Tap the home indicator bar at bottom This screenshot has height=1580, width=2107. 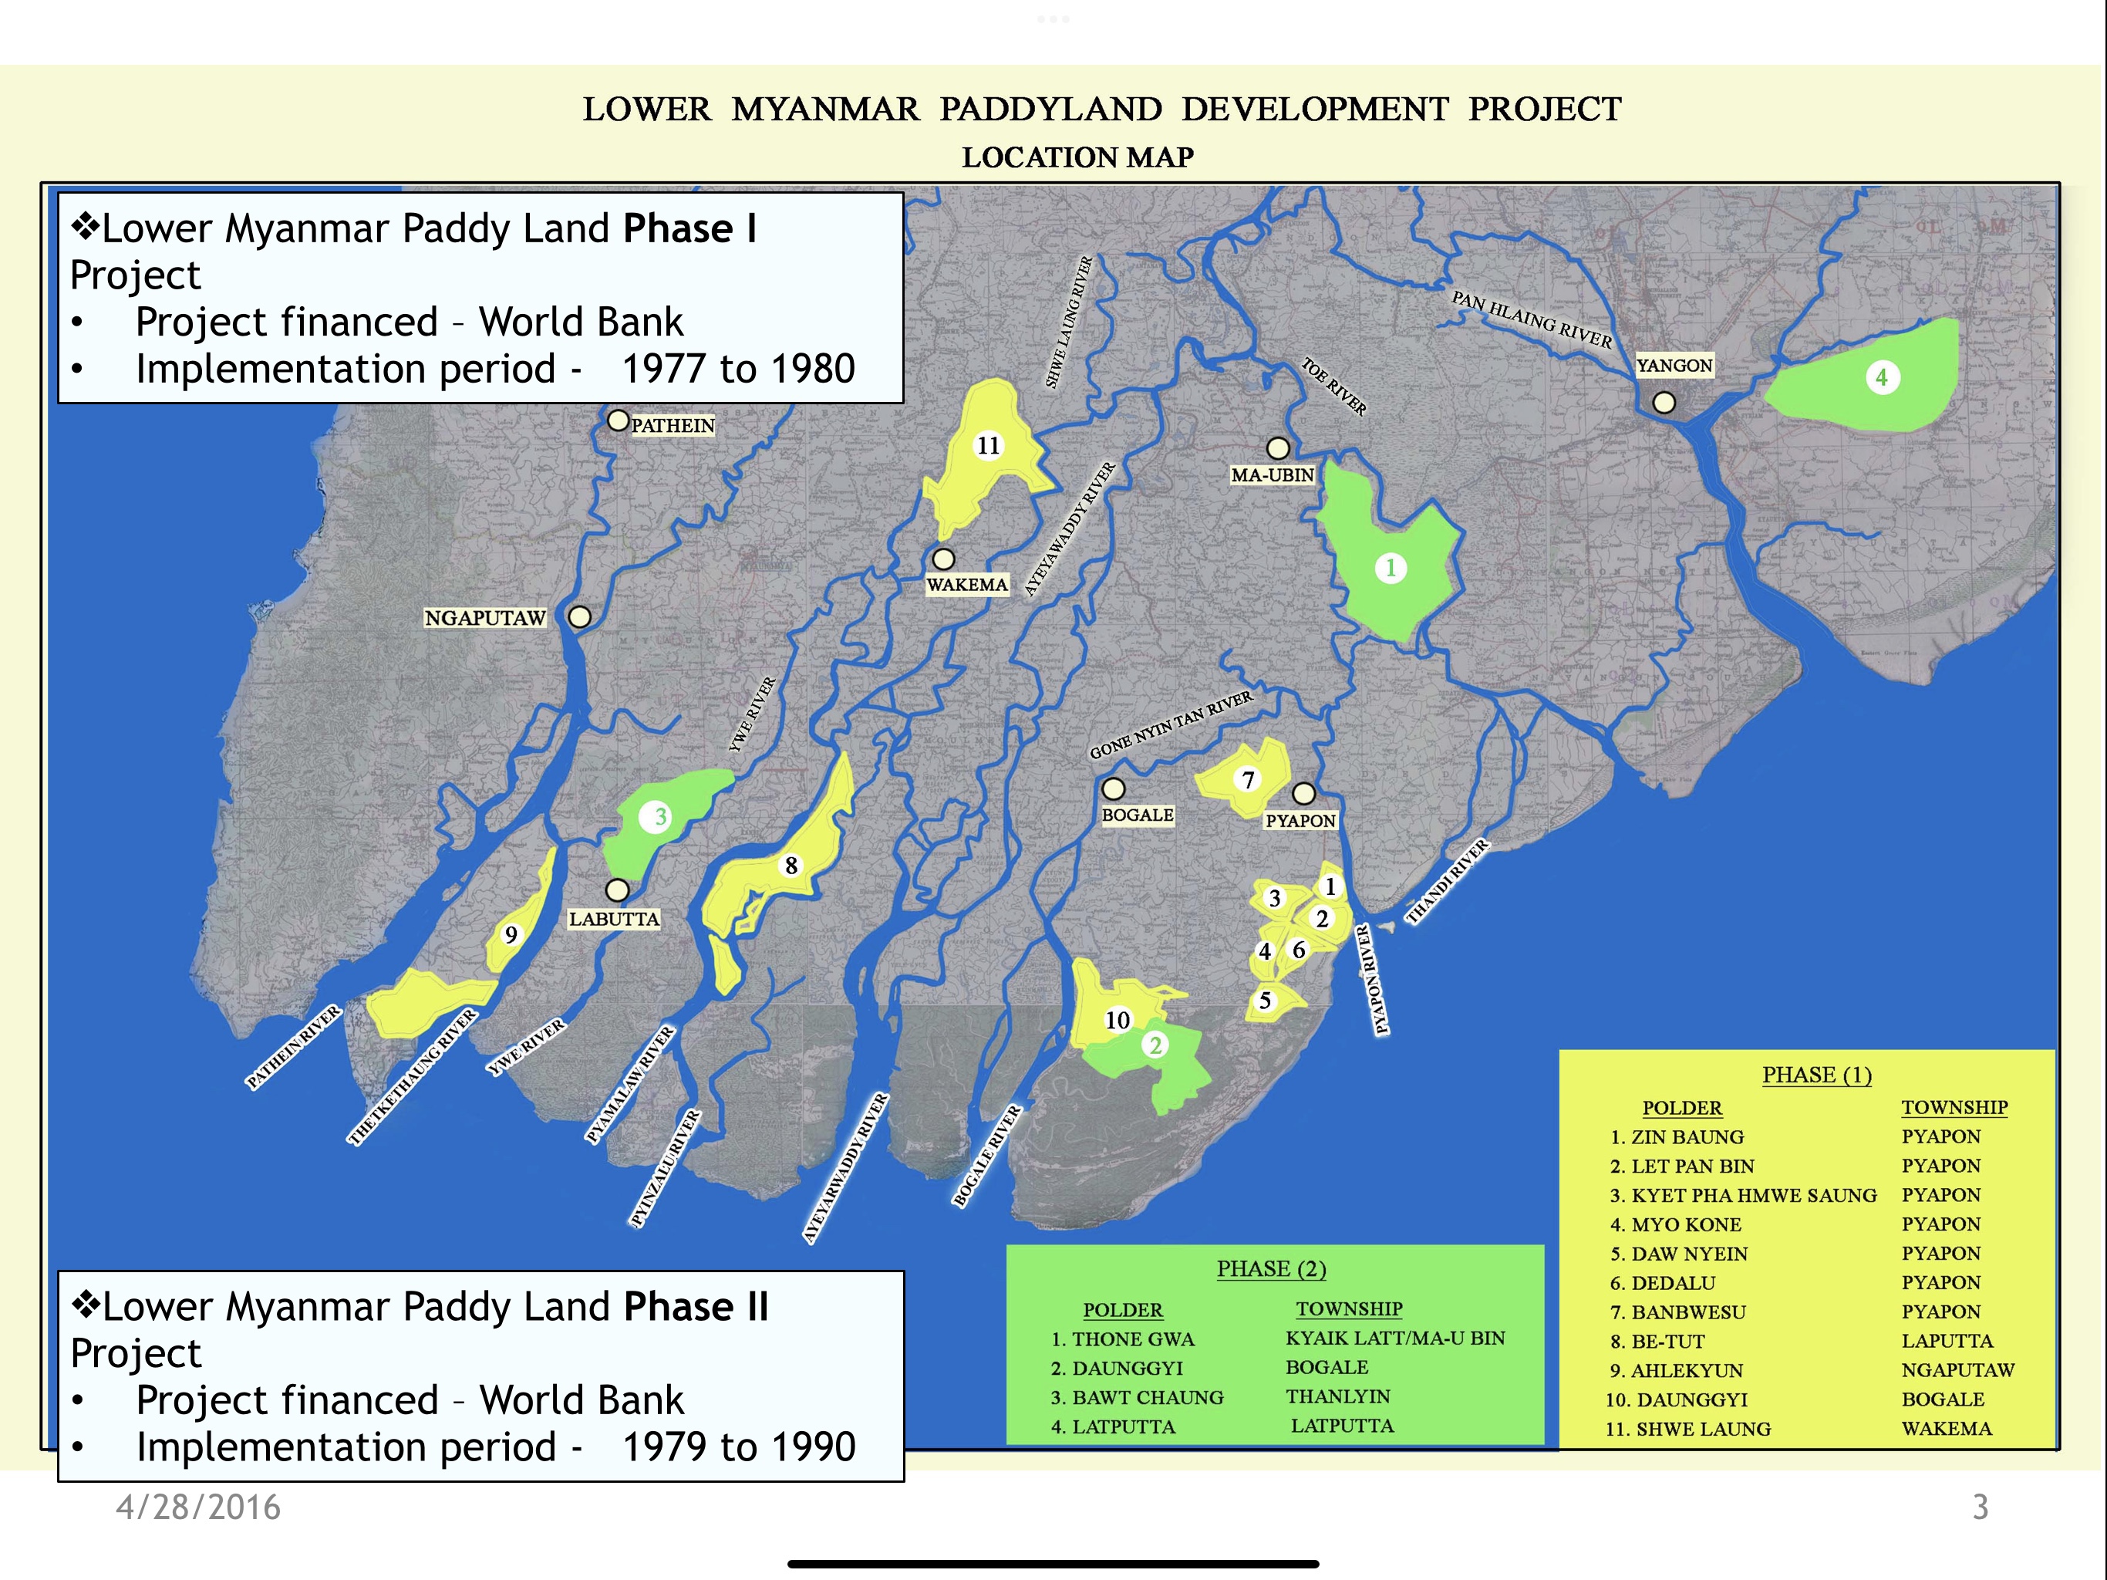(1053, 1563)
